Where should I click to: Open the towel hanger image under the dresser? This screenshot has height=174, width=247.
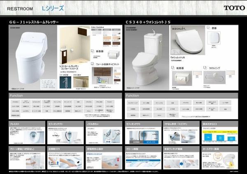pos(81,82)
